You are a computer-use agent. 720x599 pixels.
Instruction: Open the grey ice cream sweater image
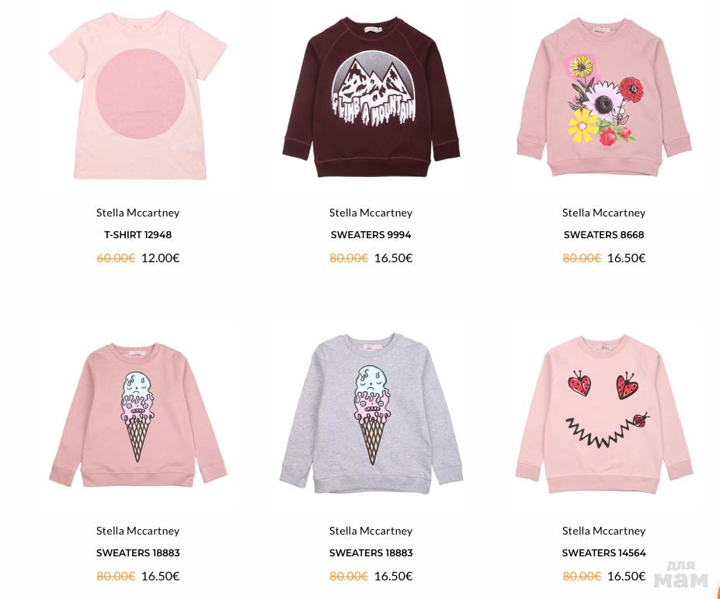[x=371, y=414]
